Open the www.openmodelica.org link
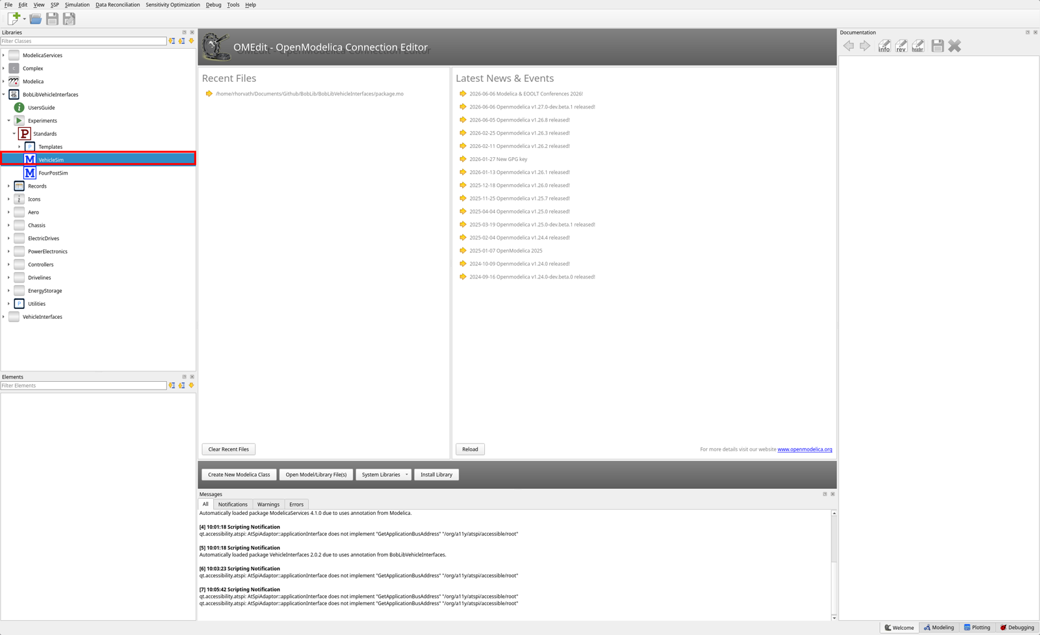1040x635 pixels. point(805,449)
